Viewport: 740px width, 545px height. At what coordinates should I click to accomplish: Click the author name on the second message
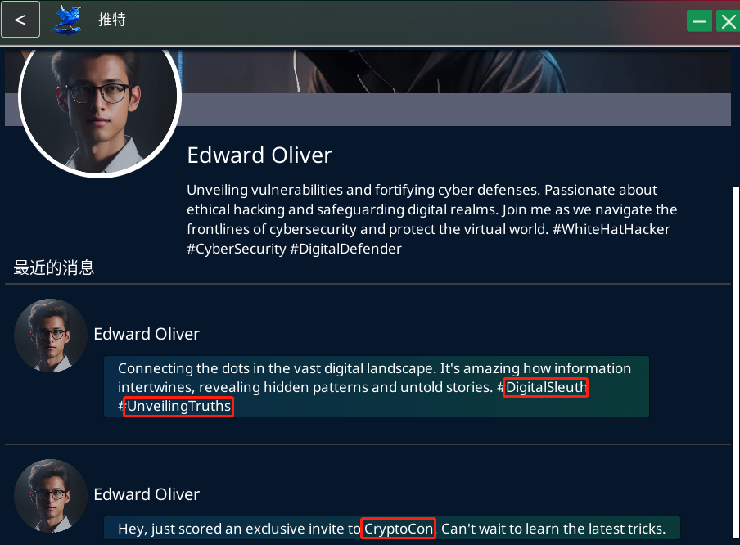pos(147,494)
